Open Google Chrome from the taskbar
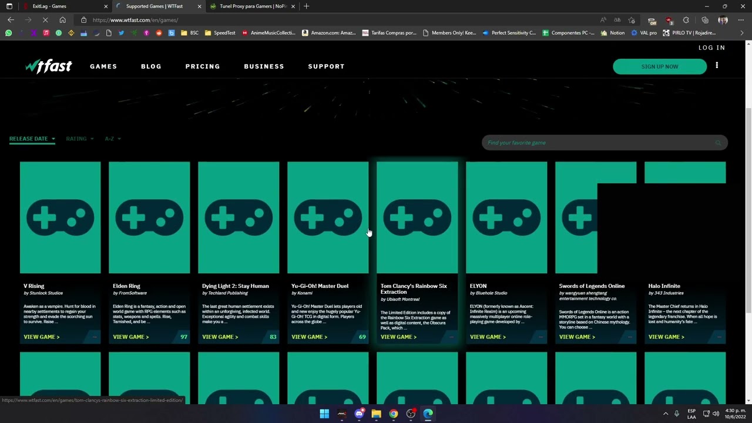This screenshot has width=752, height=423. click(x=394, y=414)
